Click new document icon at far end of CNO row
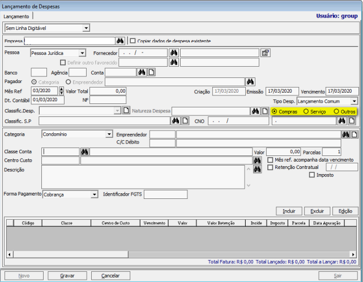Viewport: 363px width, 282px height. pos(352,121)
